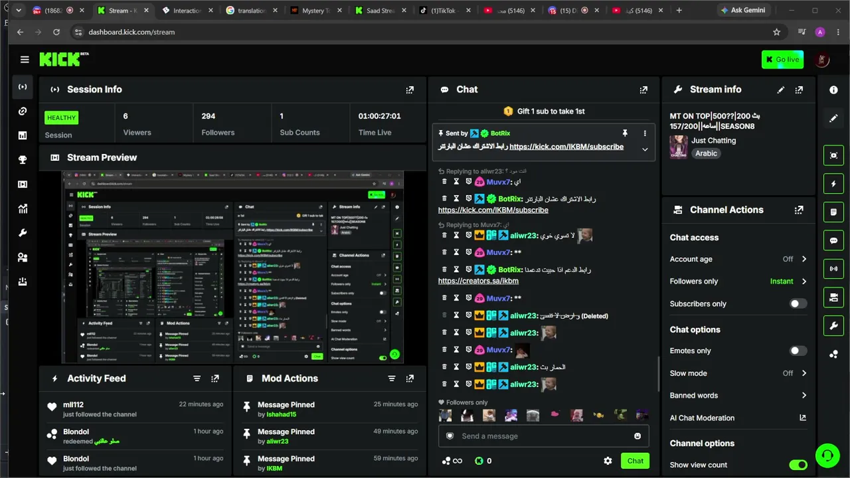
Task: Open AI Chat Moderation external link
Action: (803, 418)
